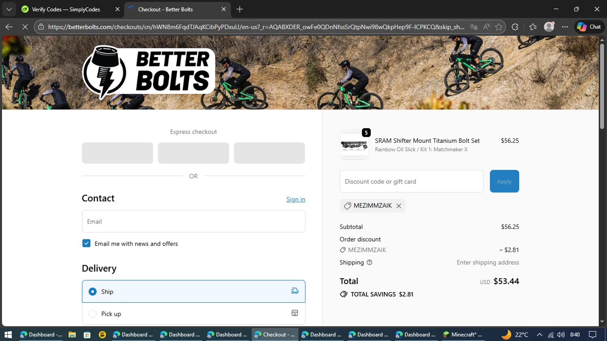This screenshot has width=607, height=341.
Task: Switch to Verify Codes — SimplyCodes tab
Action: coord(66,9)
